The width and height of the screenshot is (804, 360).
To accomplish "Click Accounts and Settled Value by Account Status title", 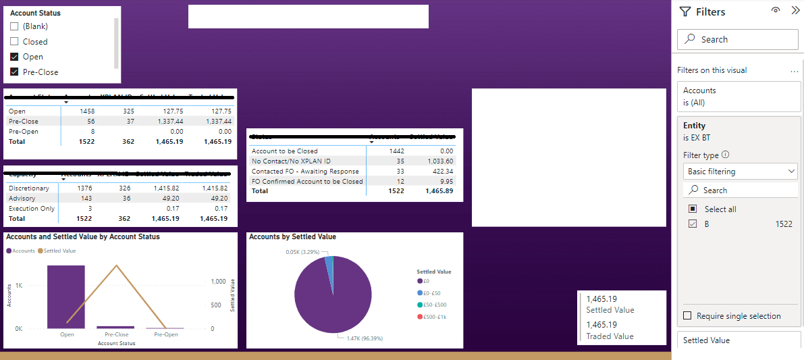I will [82, 237].
